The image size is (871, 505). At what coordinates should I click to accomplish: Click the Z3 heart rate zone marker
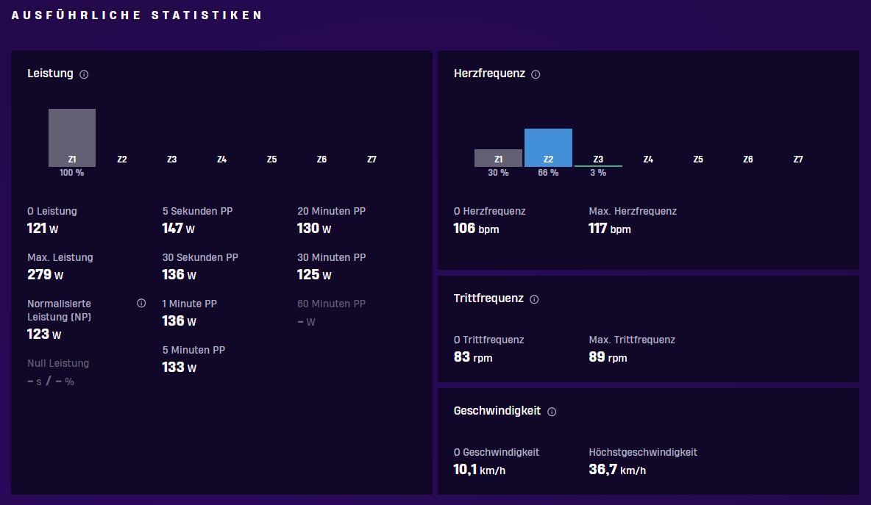[x=598, y=165]
